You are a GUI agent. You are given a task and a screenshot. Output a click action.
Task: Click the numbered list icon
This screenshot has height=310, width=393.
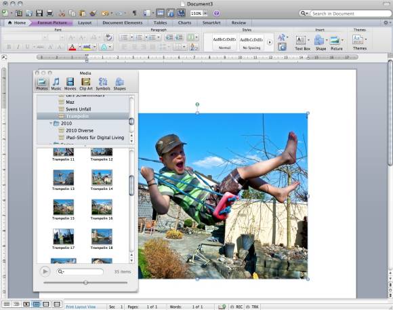[x=139, y=37]
